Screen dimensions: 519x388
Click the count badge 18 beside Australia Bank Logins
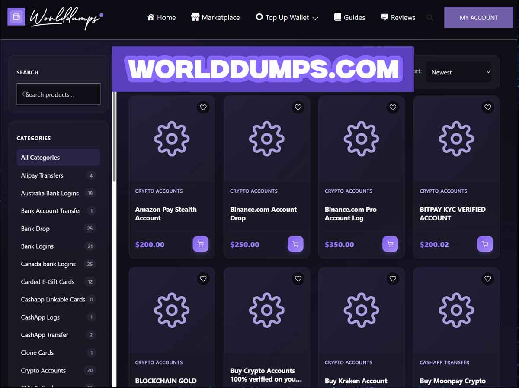(x=90, y=193)
